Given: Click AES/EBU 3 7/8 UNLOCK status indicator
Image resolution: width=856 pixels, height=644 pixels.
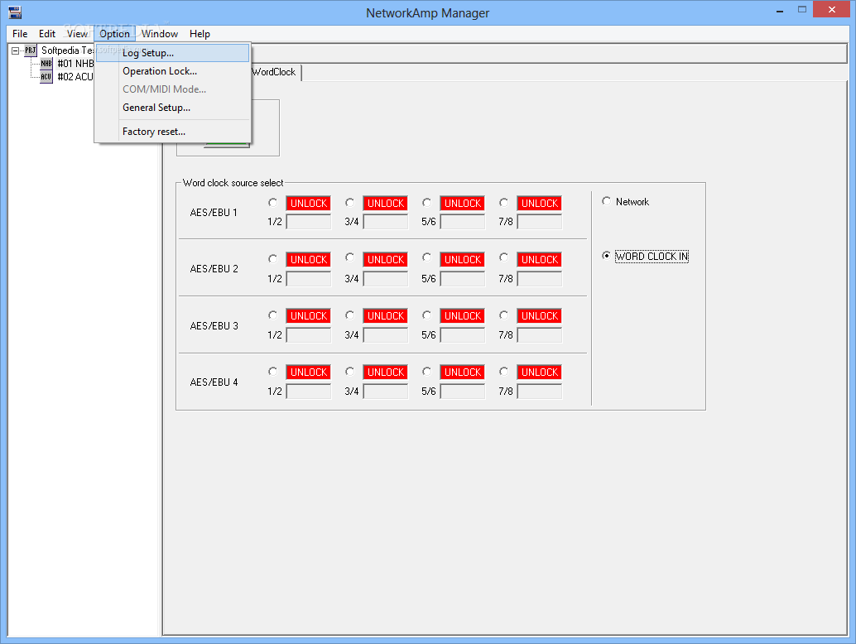Looking at the screenshot, I should [x=540, y=316].
